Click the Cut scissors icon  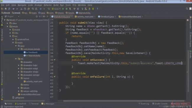pos(21,9)
